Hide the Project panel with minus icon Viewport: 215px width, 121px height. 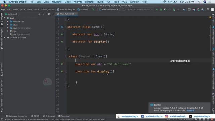[x=53, y=14]
